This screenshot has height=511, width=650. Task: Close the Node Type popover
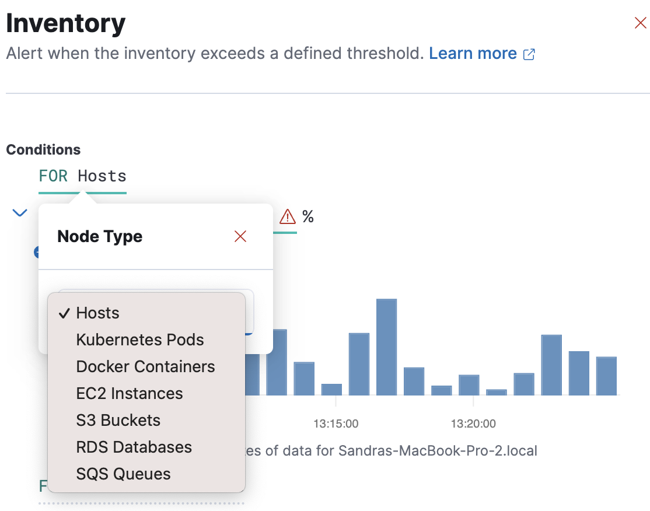pyautogui.click(x=240, y=236)
